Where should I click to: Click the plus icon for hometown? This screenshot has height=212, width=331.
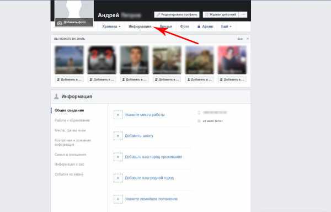[x=118, y=178]
